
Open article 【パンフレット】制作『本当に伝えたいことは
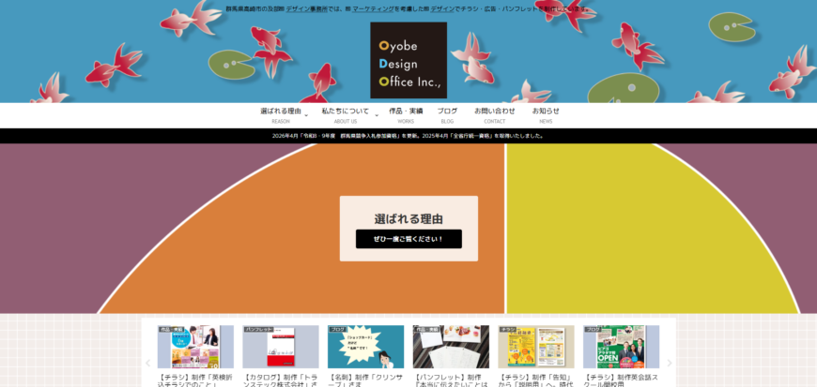point(451,380)
